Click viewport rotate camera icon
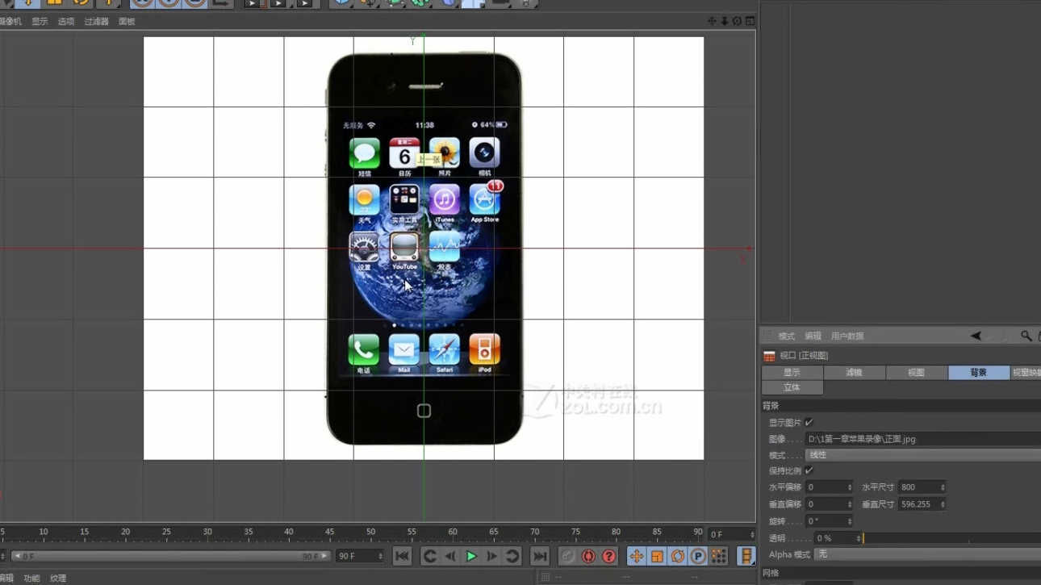This screenshot has height=585, width=1041. pyautogui.click(x=737, y=21)
